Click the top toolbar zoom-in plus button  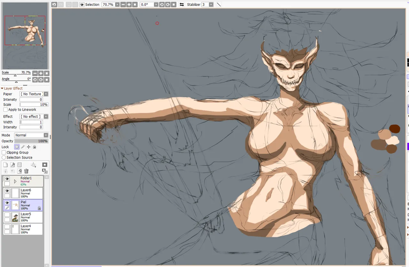click(129, 4)
